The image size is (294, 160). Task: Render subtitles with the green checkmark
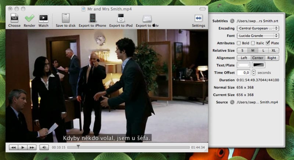[29, 21]
